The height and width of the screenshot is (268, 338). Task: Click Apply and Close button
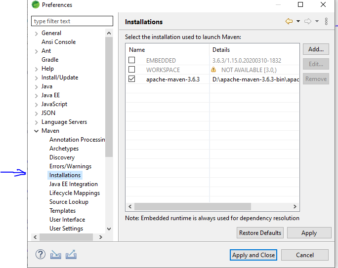coord(253,255)
